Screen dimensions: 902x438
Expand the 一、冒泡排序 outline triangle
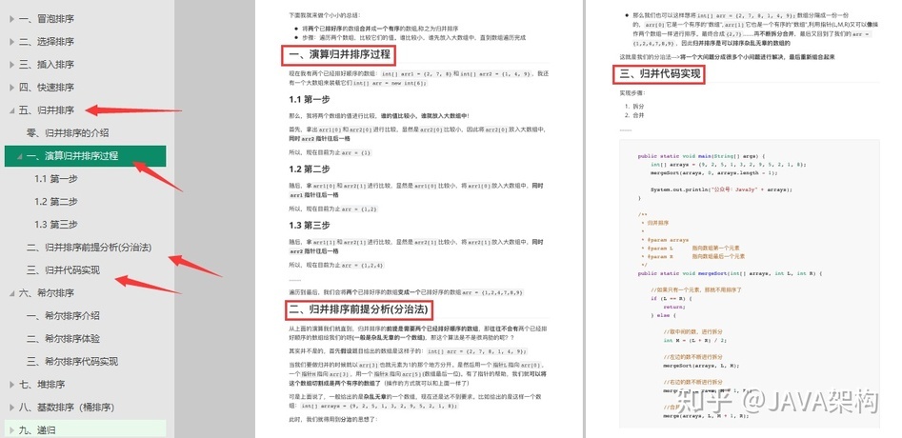click(x=11, y=19)
